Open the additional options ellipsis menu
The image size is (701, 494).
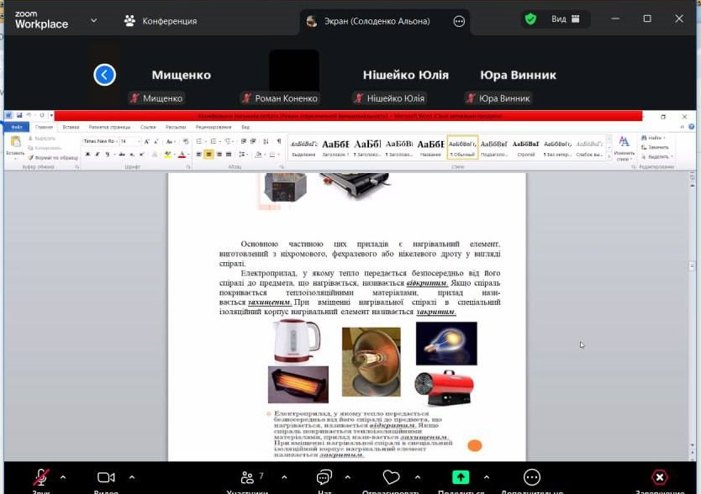click(531, 477)
